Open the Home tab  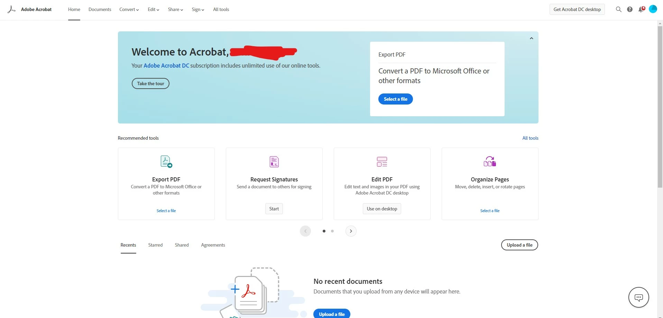pos(74,9)
